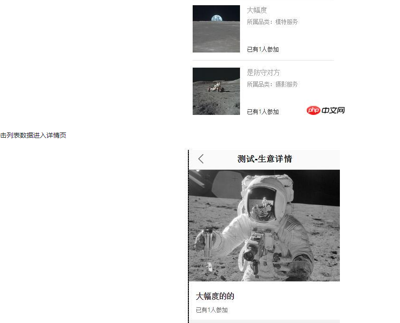Click 所属品类:摄影服务 category label

272,84
